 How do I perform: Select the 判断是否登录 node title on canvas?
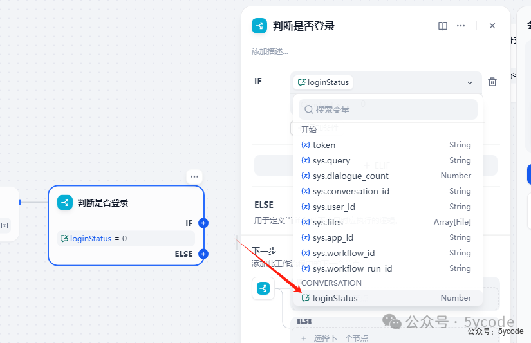[103, 203]
